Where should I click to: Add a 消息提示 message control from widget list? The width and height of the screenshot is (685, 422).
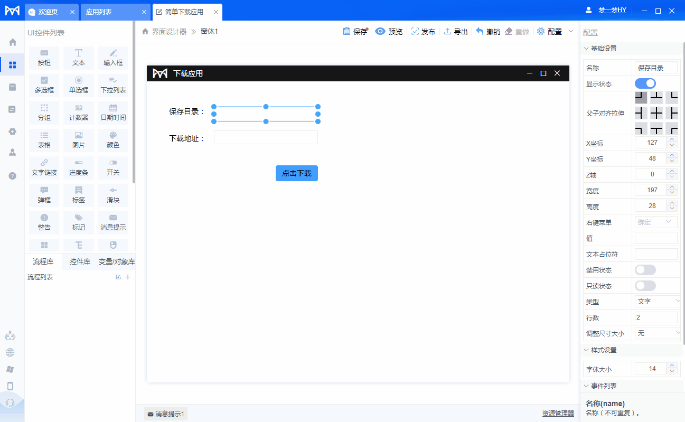click(113, 222)
